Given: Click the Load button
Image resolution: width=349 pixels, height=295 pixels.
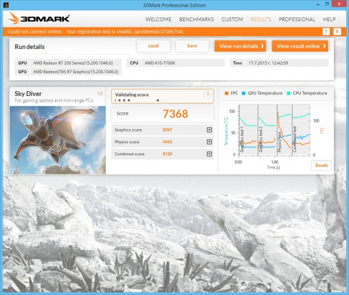Looking at the screenshot, I should [154, 46].
